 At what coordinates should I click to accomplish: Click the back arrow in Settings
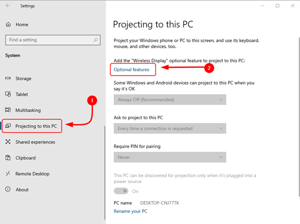point(7,6)
